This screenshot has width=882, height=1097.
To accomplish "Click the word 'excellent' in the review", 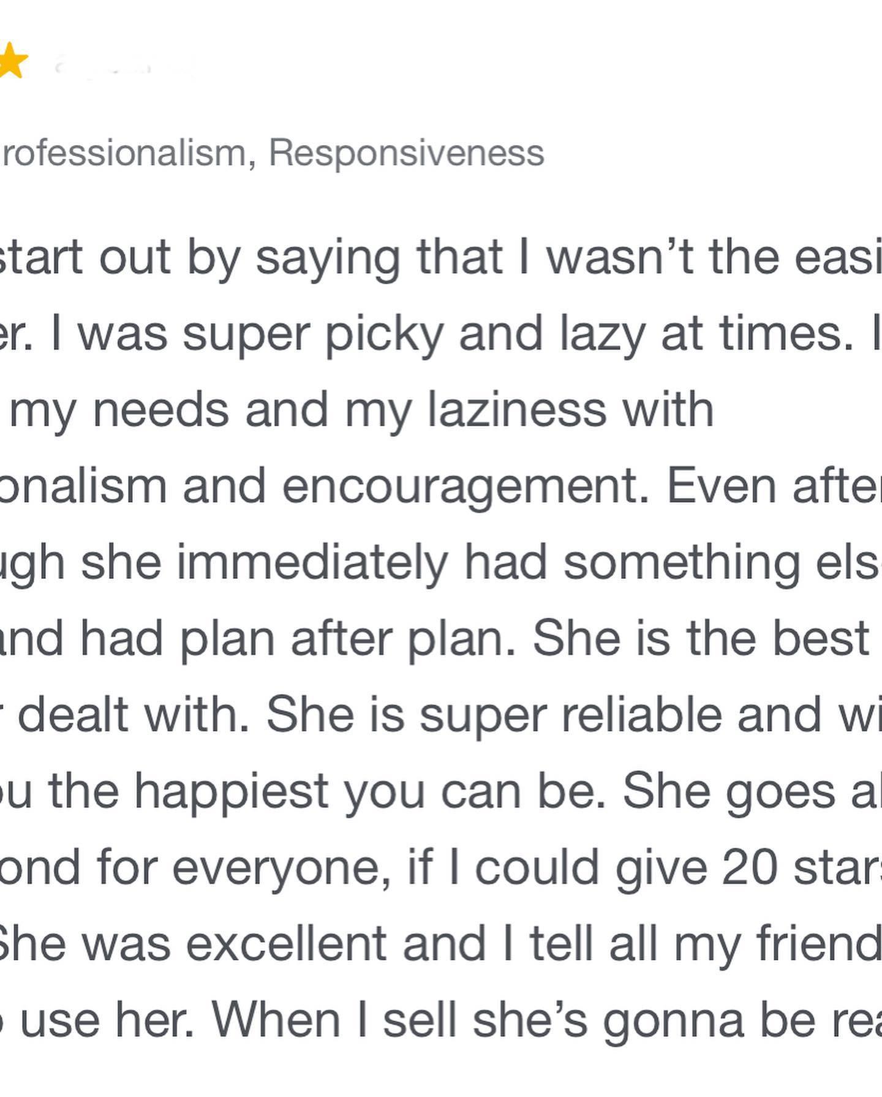I will 286,943.
